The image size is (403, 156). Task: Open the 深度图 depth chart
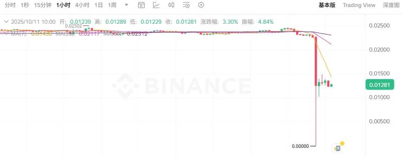391,5
